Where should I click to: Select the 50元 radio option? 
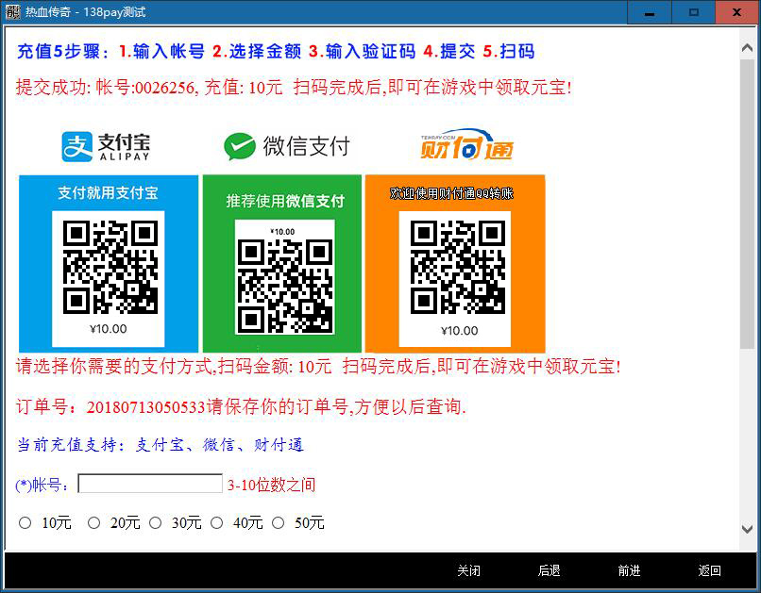click(x=279, y=522)
